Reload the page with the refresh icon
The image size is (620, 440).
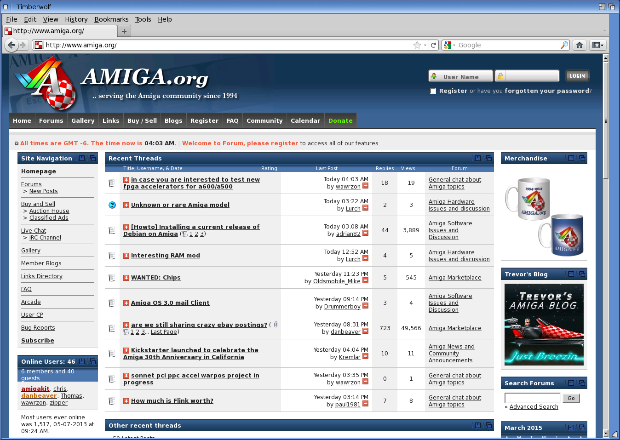tap(434, 45)
